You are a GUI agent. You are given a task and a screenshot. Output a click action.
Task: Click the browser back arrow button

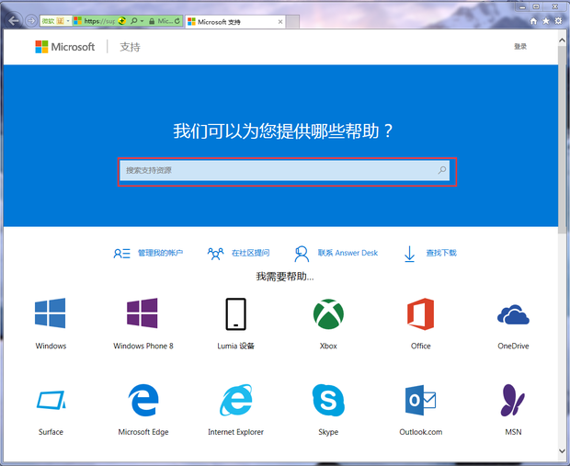tap(12, 20)
